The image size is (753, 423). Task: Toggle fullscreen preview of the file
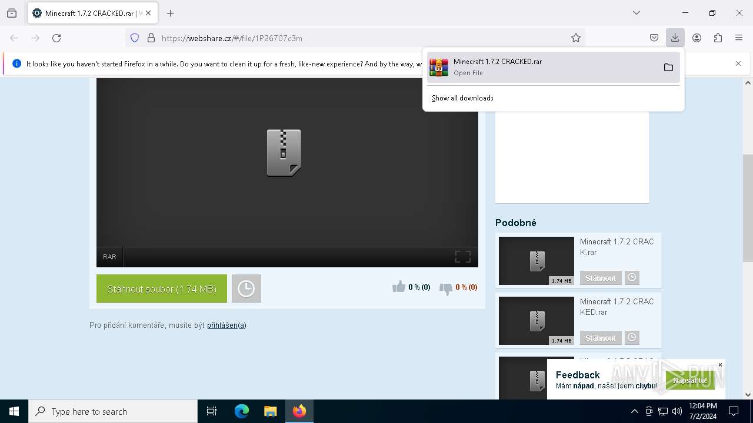[x=463, y=257]
